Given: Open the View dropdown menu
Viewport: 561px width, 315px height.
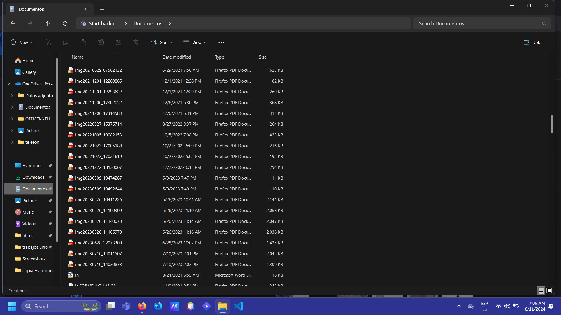Looking at the screenshot, I should [195, 43].
